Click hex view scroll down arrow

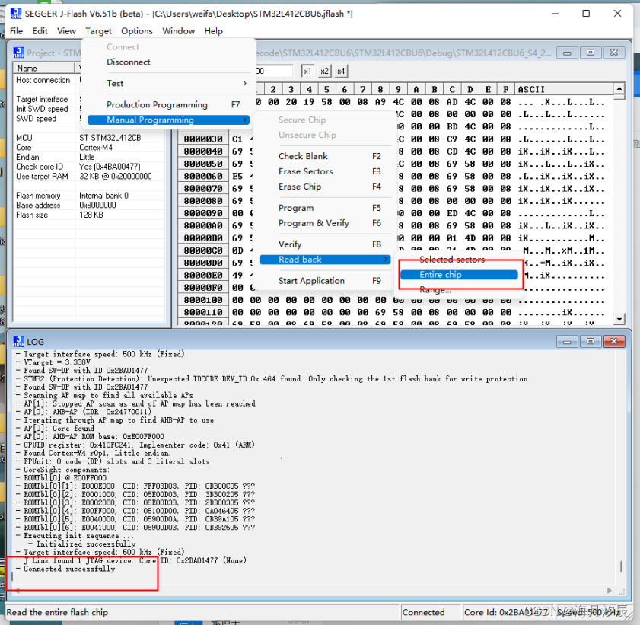619,319
